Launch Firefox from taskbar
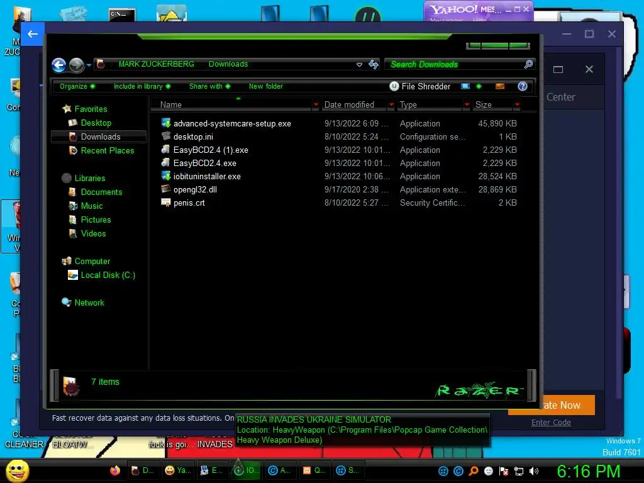Screen dimensions: 644x483 [115, 470]
